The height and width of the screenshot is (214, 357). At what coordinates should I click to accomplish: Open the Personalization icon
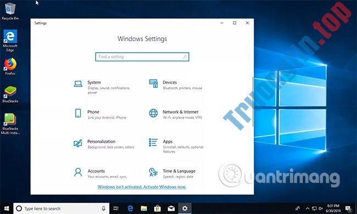tap(78, 143)
